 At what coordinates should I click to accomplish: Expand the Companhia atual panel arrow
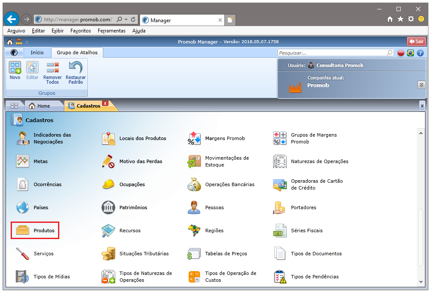pos(421,85)
